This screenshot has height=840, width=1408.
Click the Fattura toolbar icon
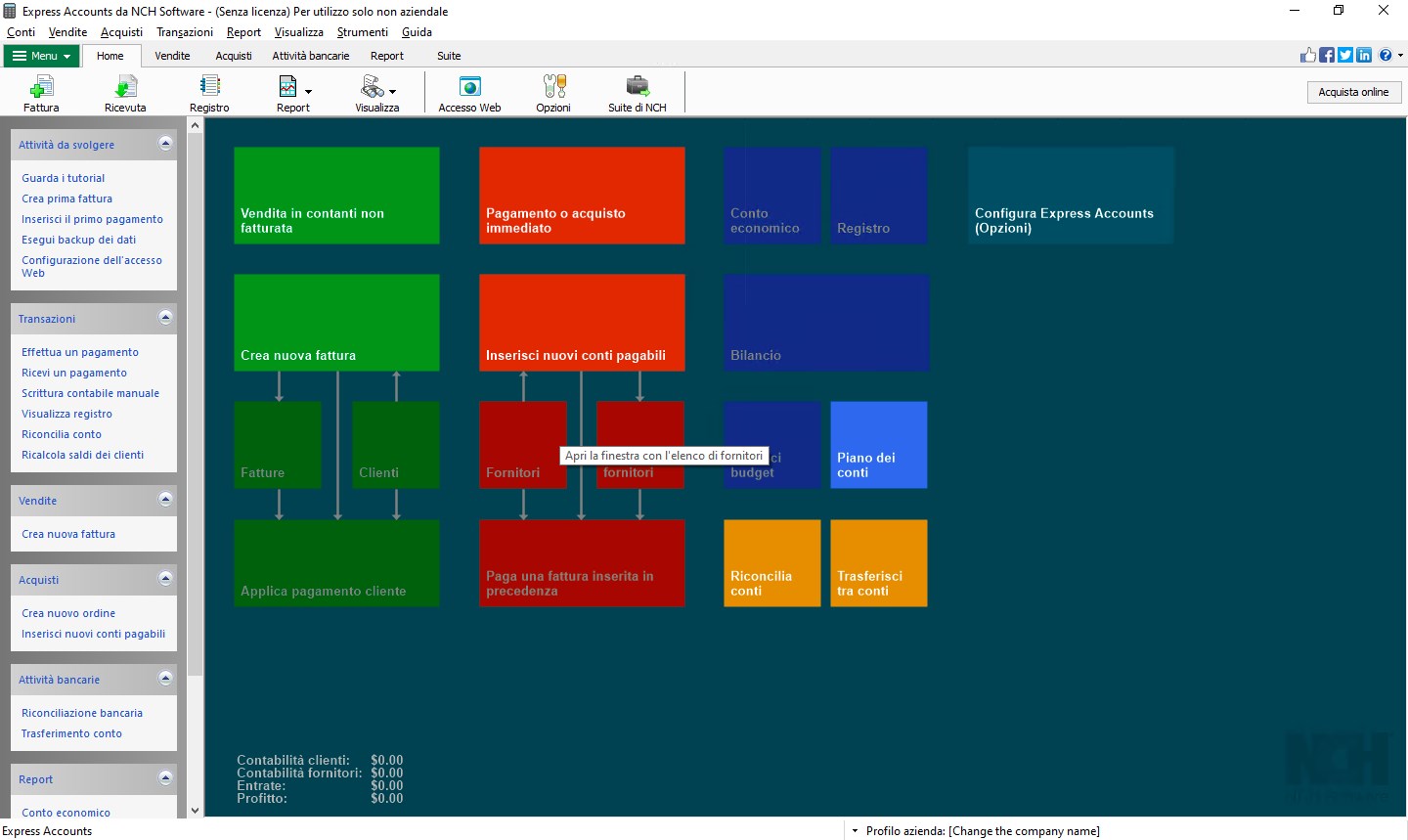pos(41,93)
